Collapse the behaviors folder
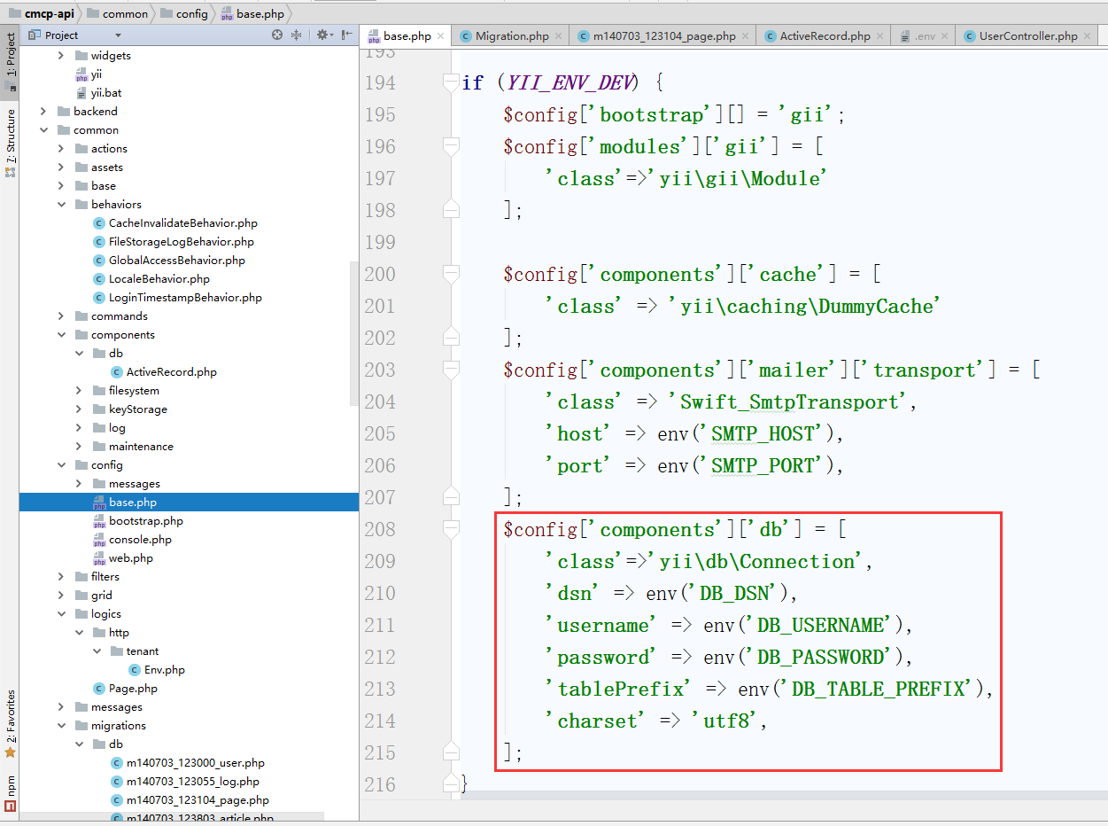1108x826 pixels. [x=61, y=205]
